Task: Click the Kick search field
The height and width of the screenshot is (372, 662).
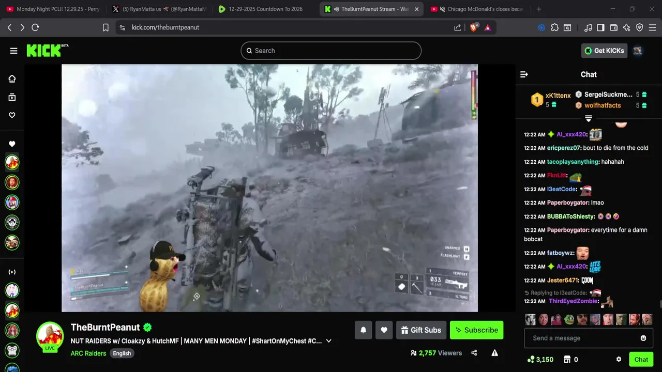Action: point(331,51)
